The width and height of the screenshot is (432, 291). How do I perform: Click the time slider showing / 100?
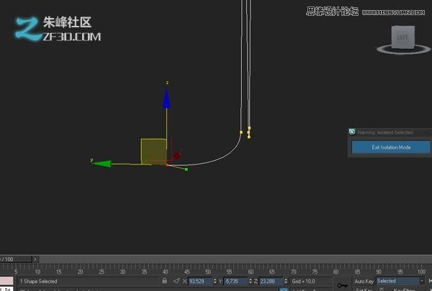16,259
